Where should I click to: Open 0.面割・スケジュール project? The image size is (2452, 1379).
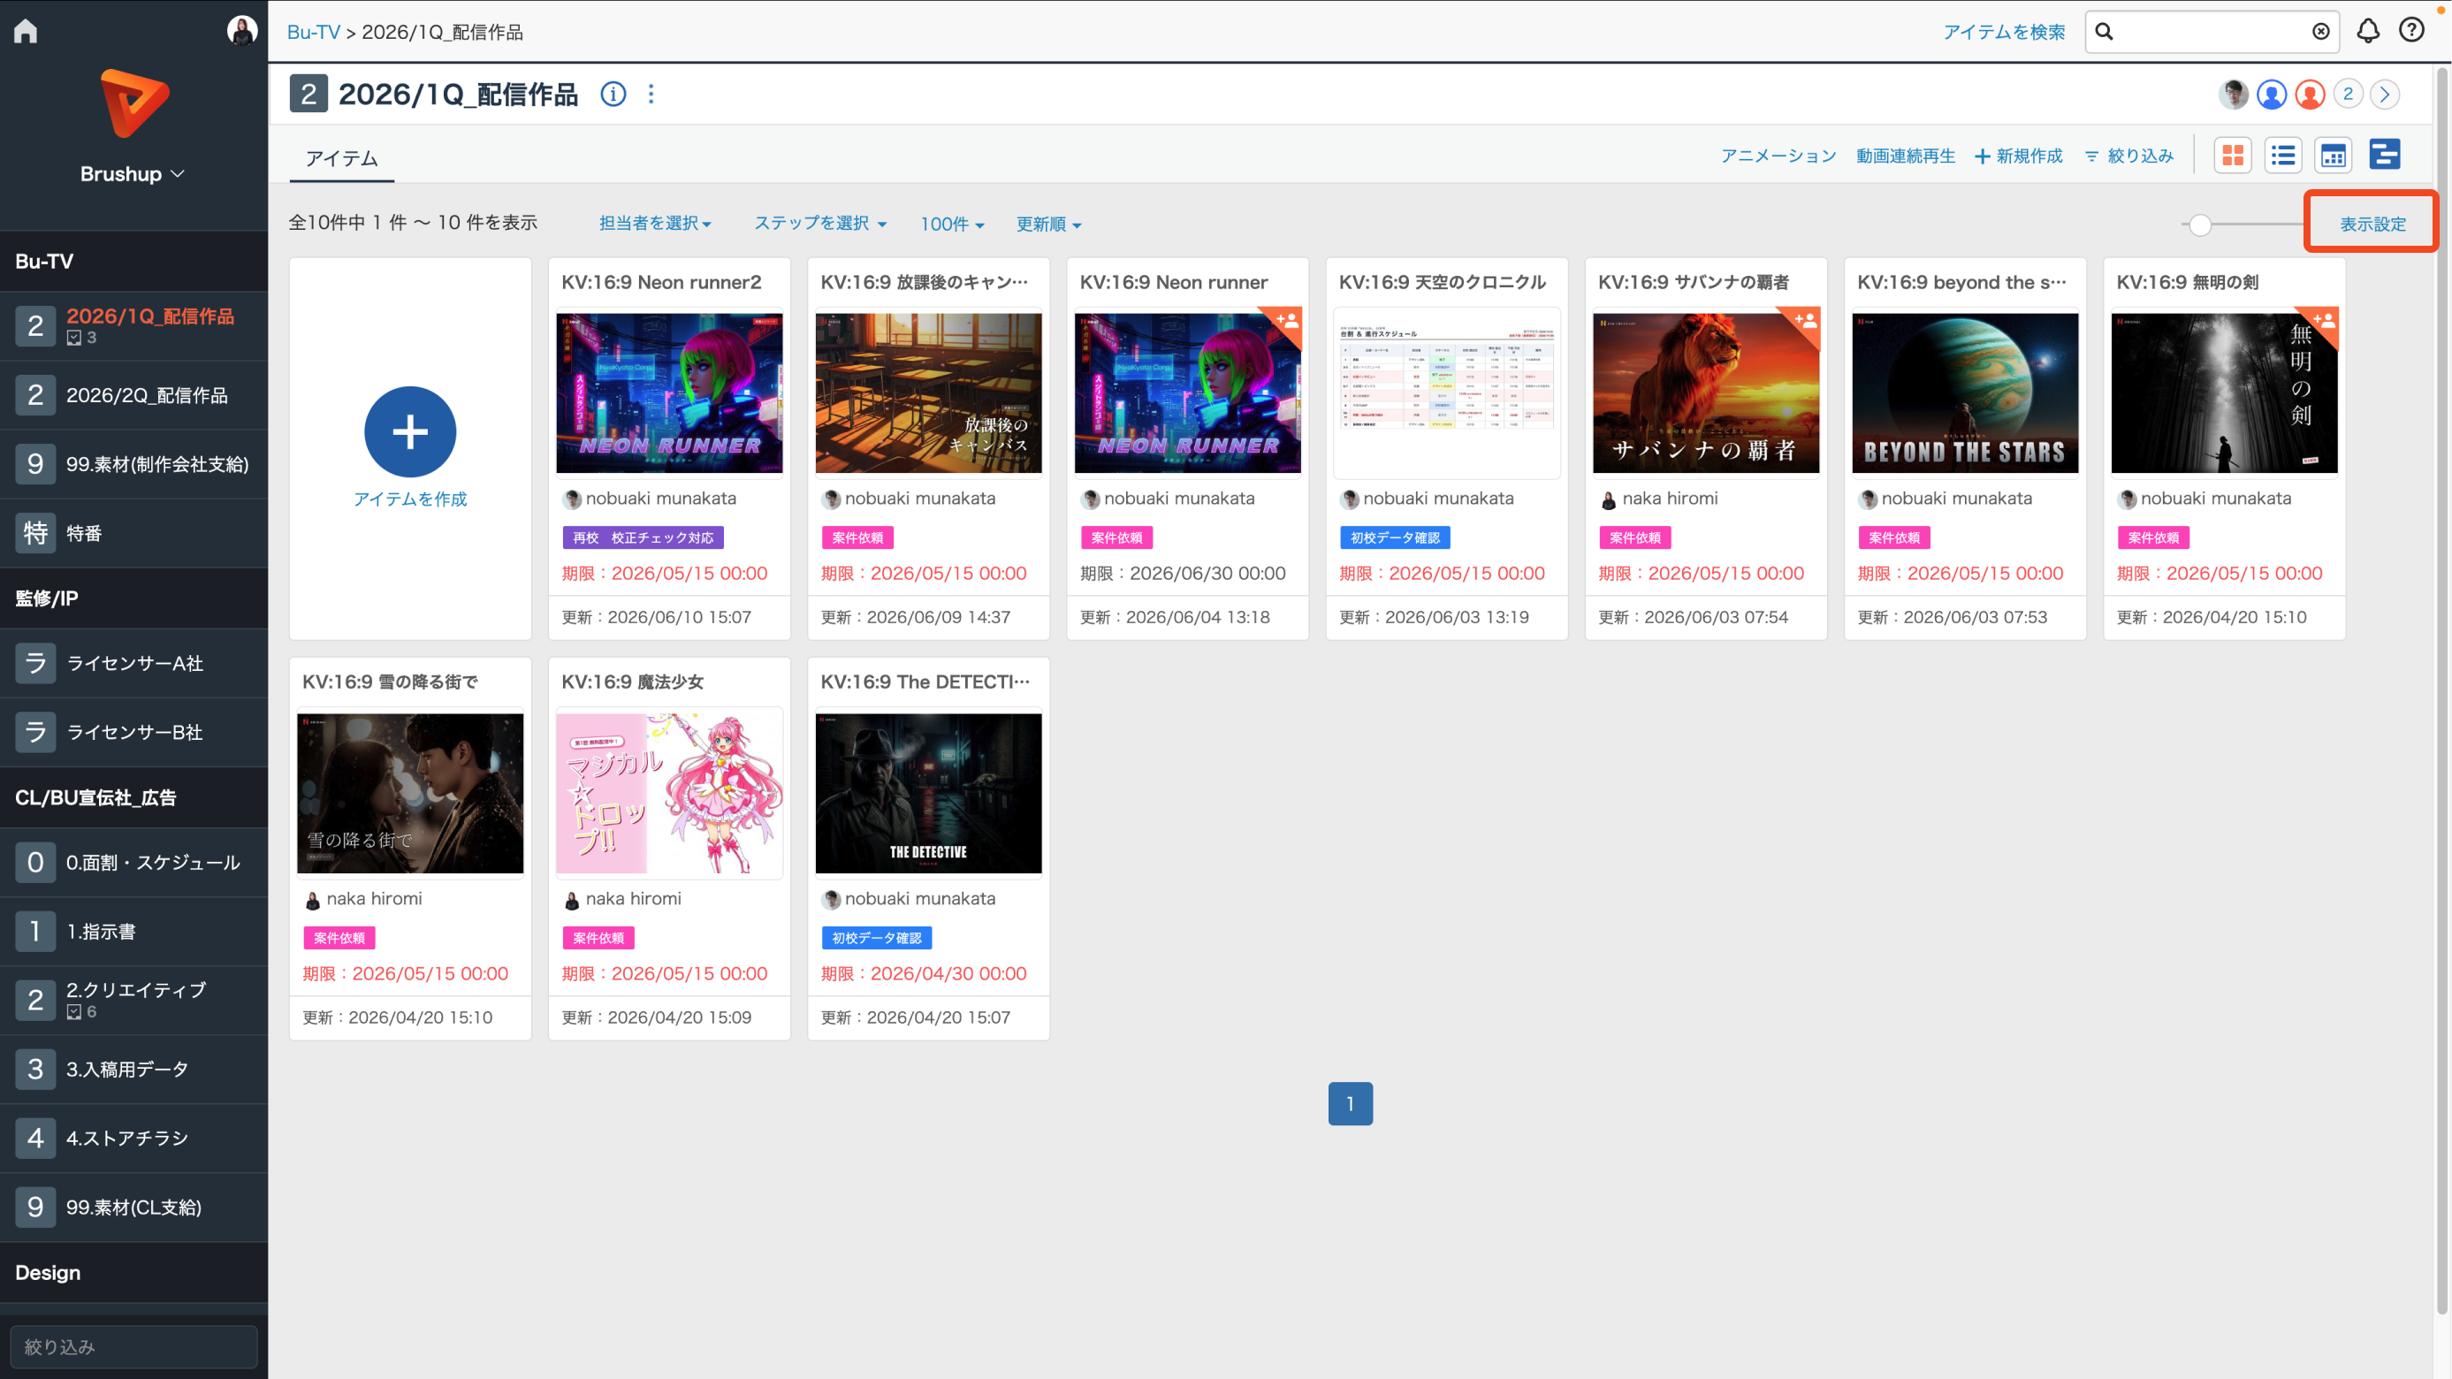point(134,863)
